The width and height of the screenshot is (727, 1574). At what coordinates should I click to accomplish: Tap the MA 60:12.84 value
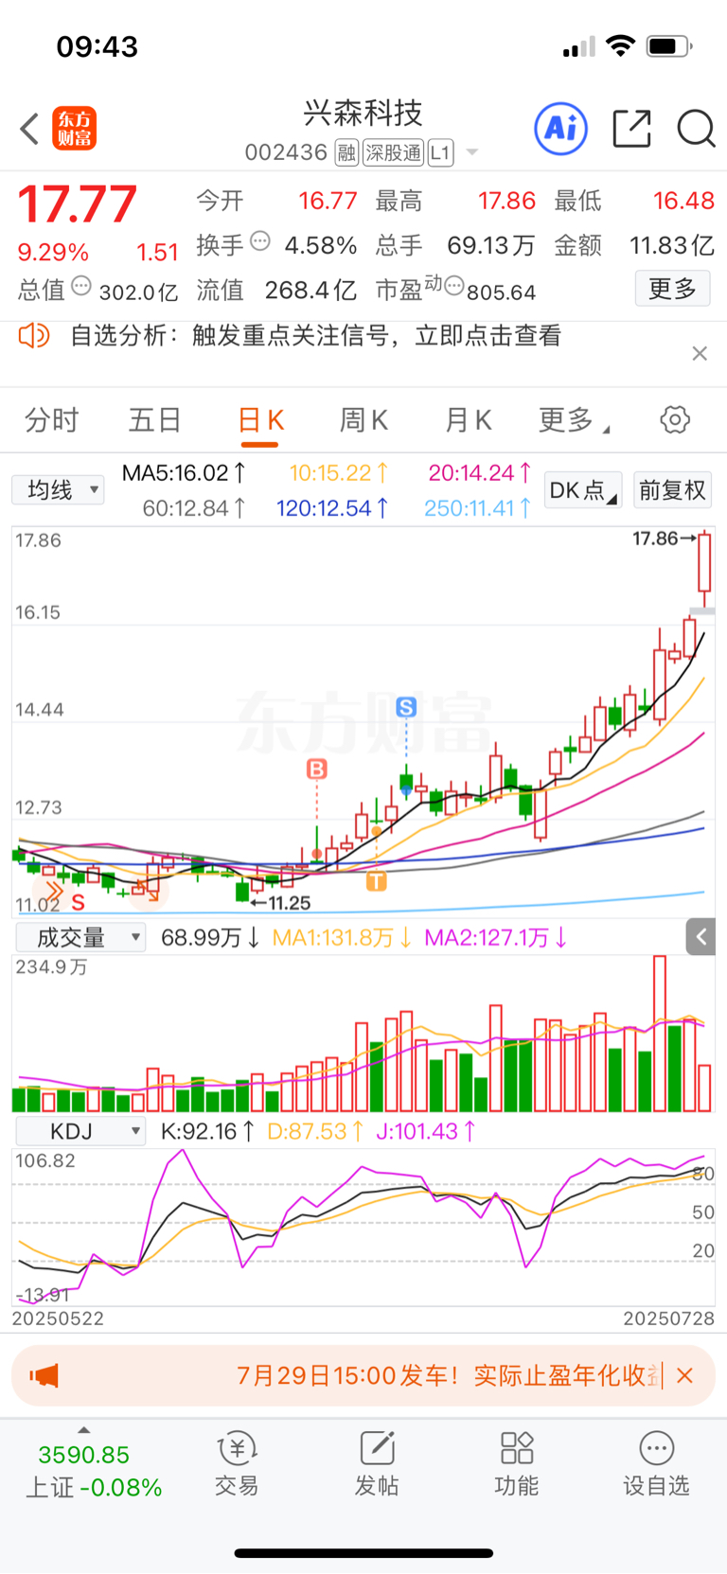pos(194,508)
